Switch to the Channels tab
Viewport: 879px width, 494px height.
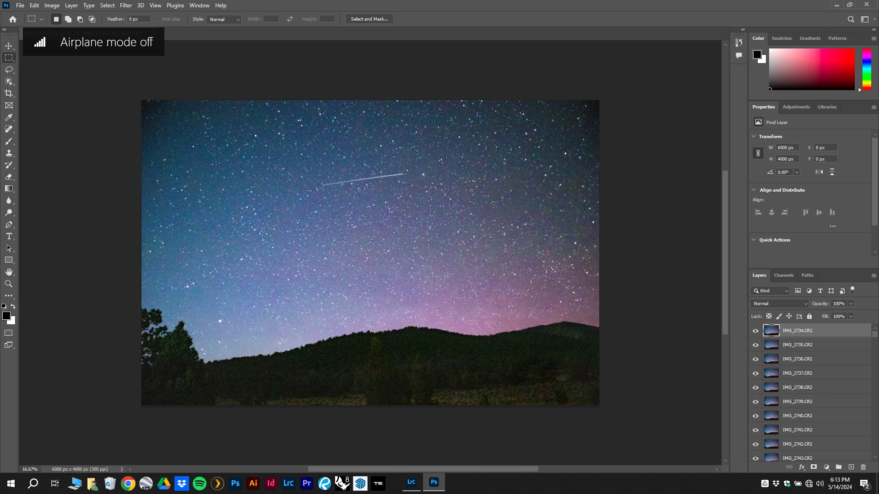tap(783, 275)
